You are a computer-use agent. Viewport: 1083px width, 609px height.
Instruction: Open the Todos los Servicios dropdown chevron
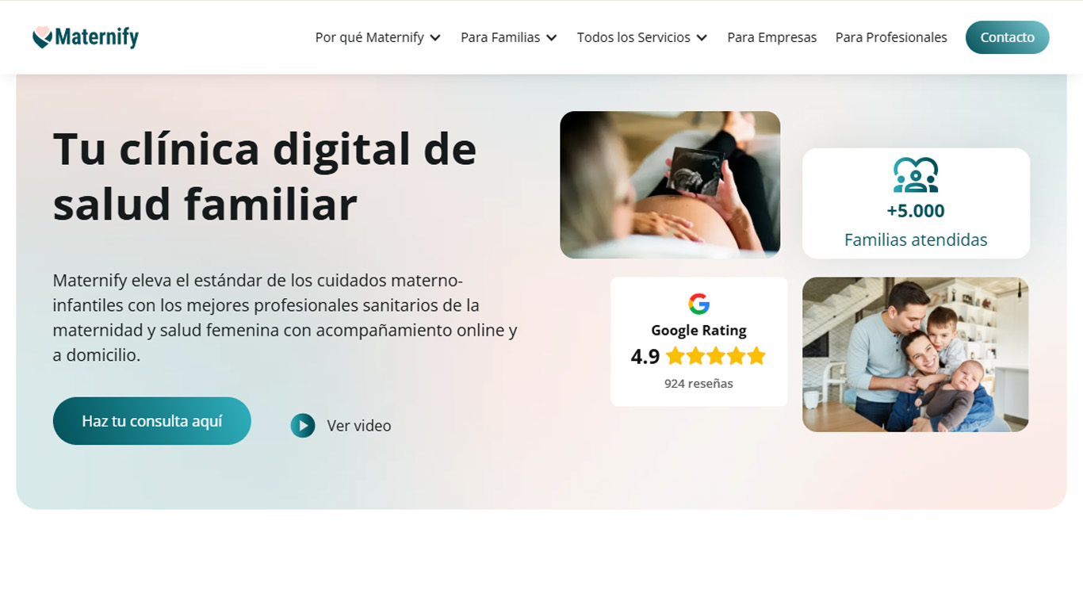point(702,38)
